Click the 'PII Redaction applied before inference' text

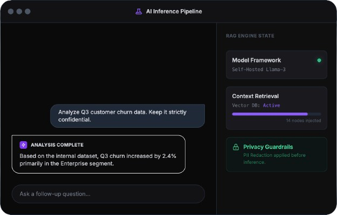(x=274, y=158)
